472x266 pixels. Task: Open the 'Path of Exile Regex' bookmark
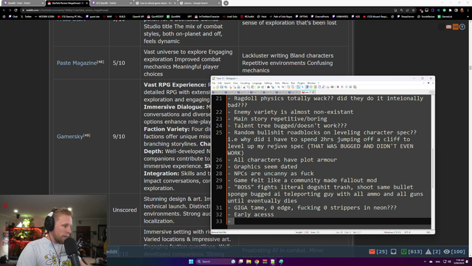[281, 16]
